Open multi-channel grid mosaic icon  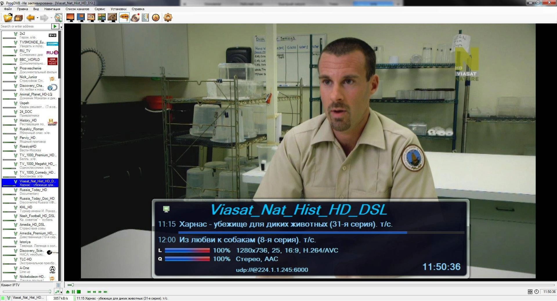112,18
